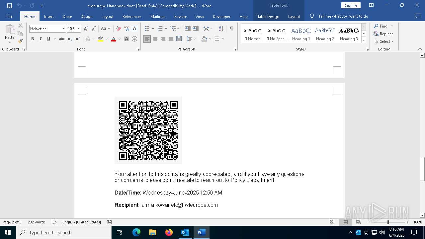Click Replace in Editing group
The height and width of the screenshot is (239, 425).
click(383, 34)
